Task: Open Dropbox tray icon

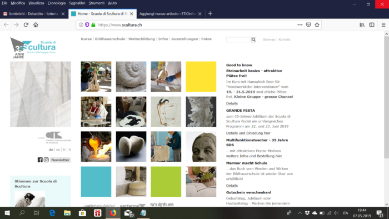Action: tap(307, 213)
